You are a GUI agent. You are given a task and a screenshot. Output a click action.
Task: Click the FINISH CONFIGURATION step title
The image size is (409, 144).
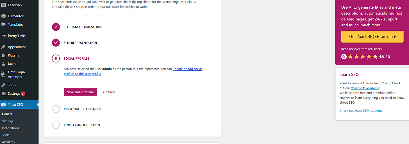click(x=82, y=125)
